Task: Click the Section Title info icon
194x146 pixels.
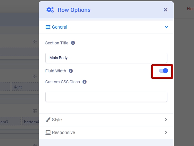Action: [x=73, y=43]
